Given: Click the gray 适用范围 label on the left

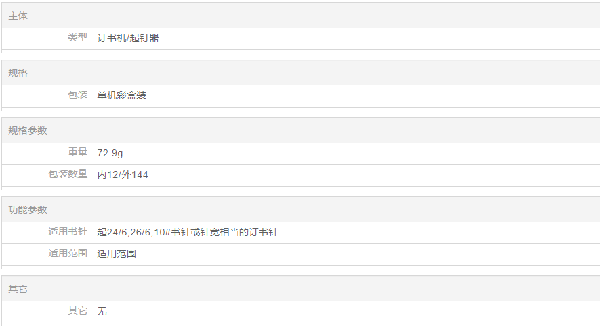Looking at the screenshot, I should (68, 254).
